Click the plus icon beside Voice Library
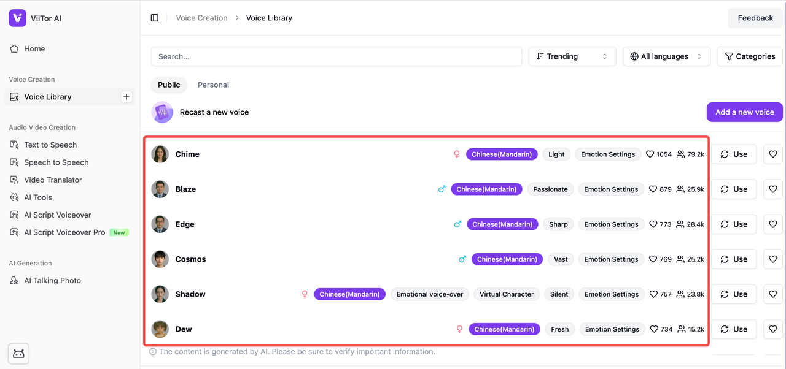The image size is (786, 369). tap(126, 97)
